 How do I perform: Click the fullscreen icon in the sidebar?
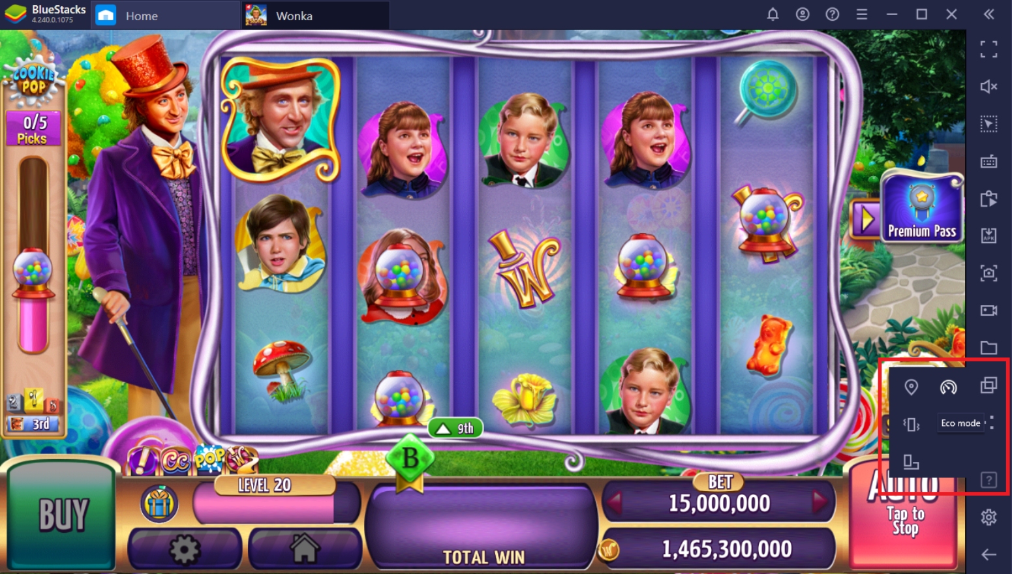(989, 49)
